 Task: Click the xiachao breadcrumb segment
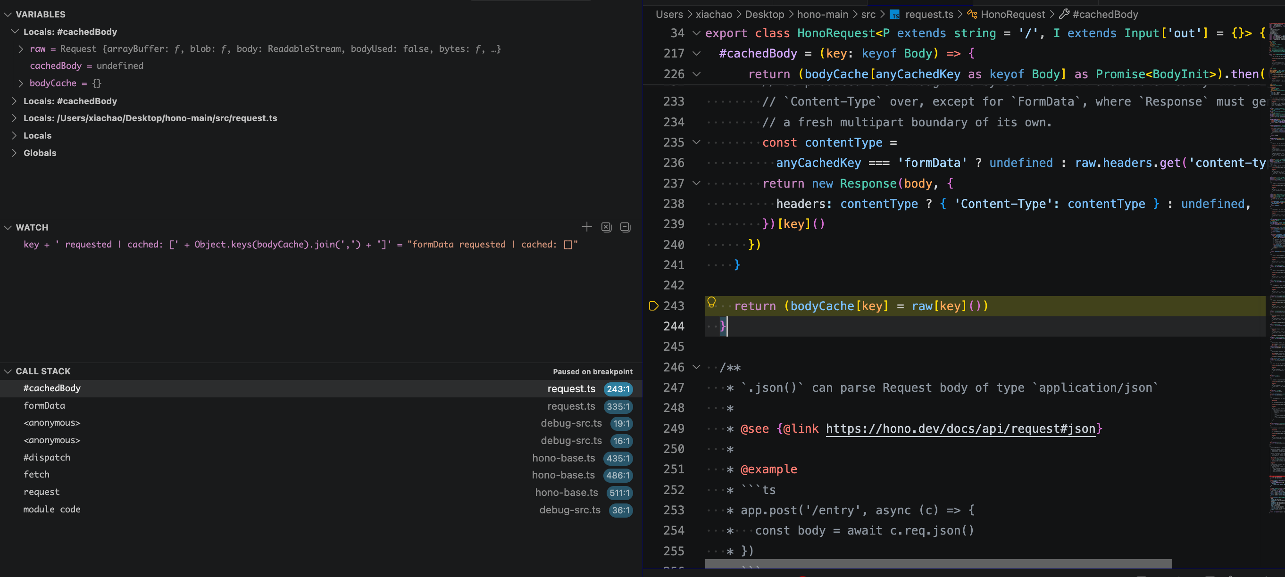pos(714,15)
